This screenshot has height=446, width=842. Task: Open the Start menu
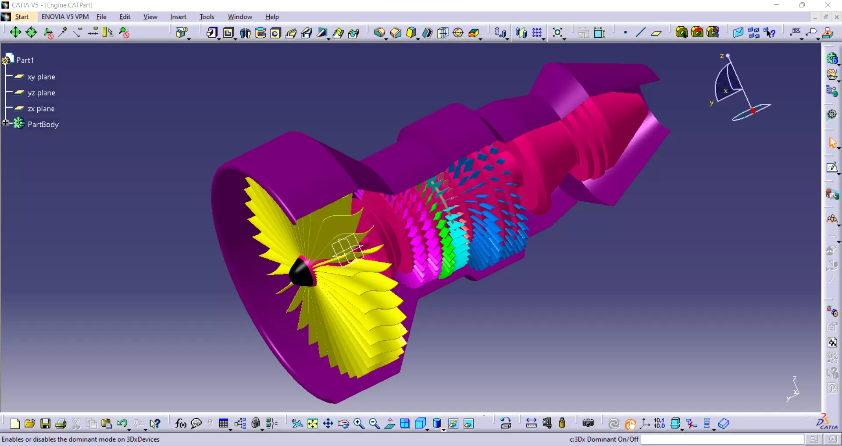21,17
